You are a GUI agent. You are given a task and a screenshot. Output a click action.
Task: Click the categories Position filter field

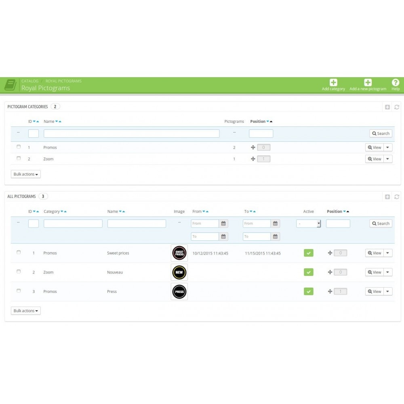[x=261, y=133]
